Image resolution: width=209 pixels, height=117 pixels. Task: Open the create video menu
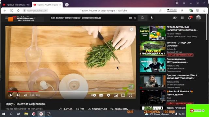(x=175, y=18)
